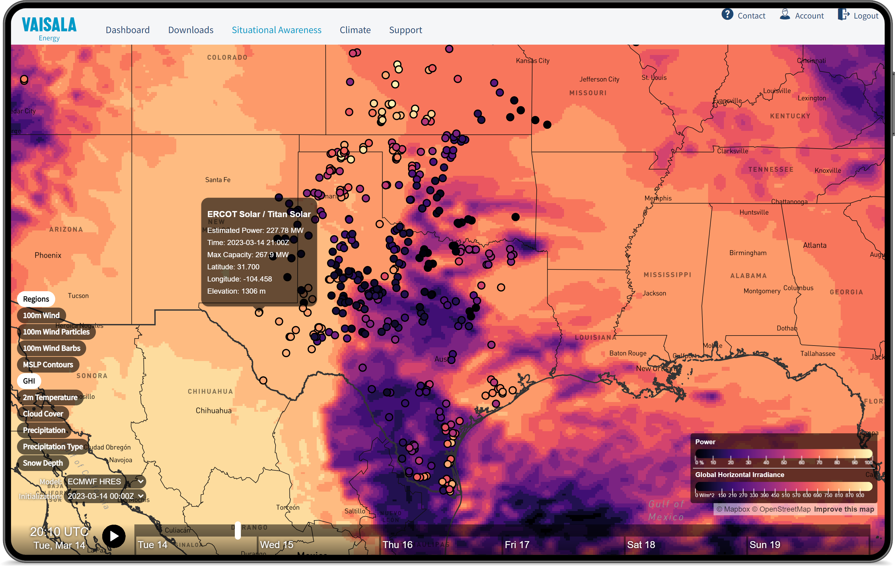Viewport: 895px width, 566px height.
Task: Jump to Thu 16 on timeline
Action: (x=398, y=544)
